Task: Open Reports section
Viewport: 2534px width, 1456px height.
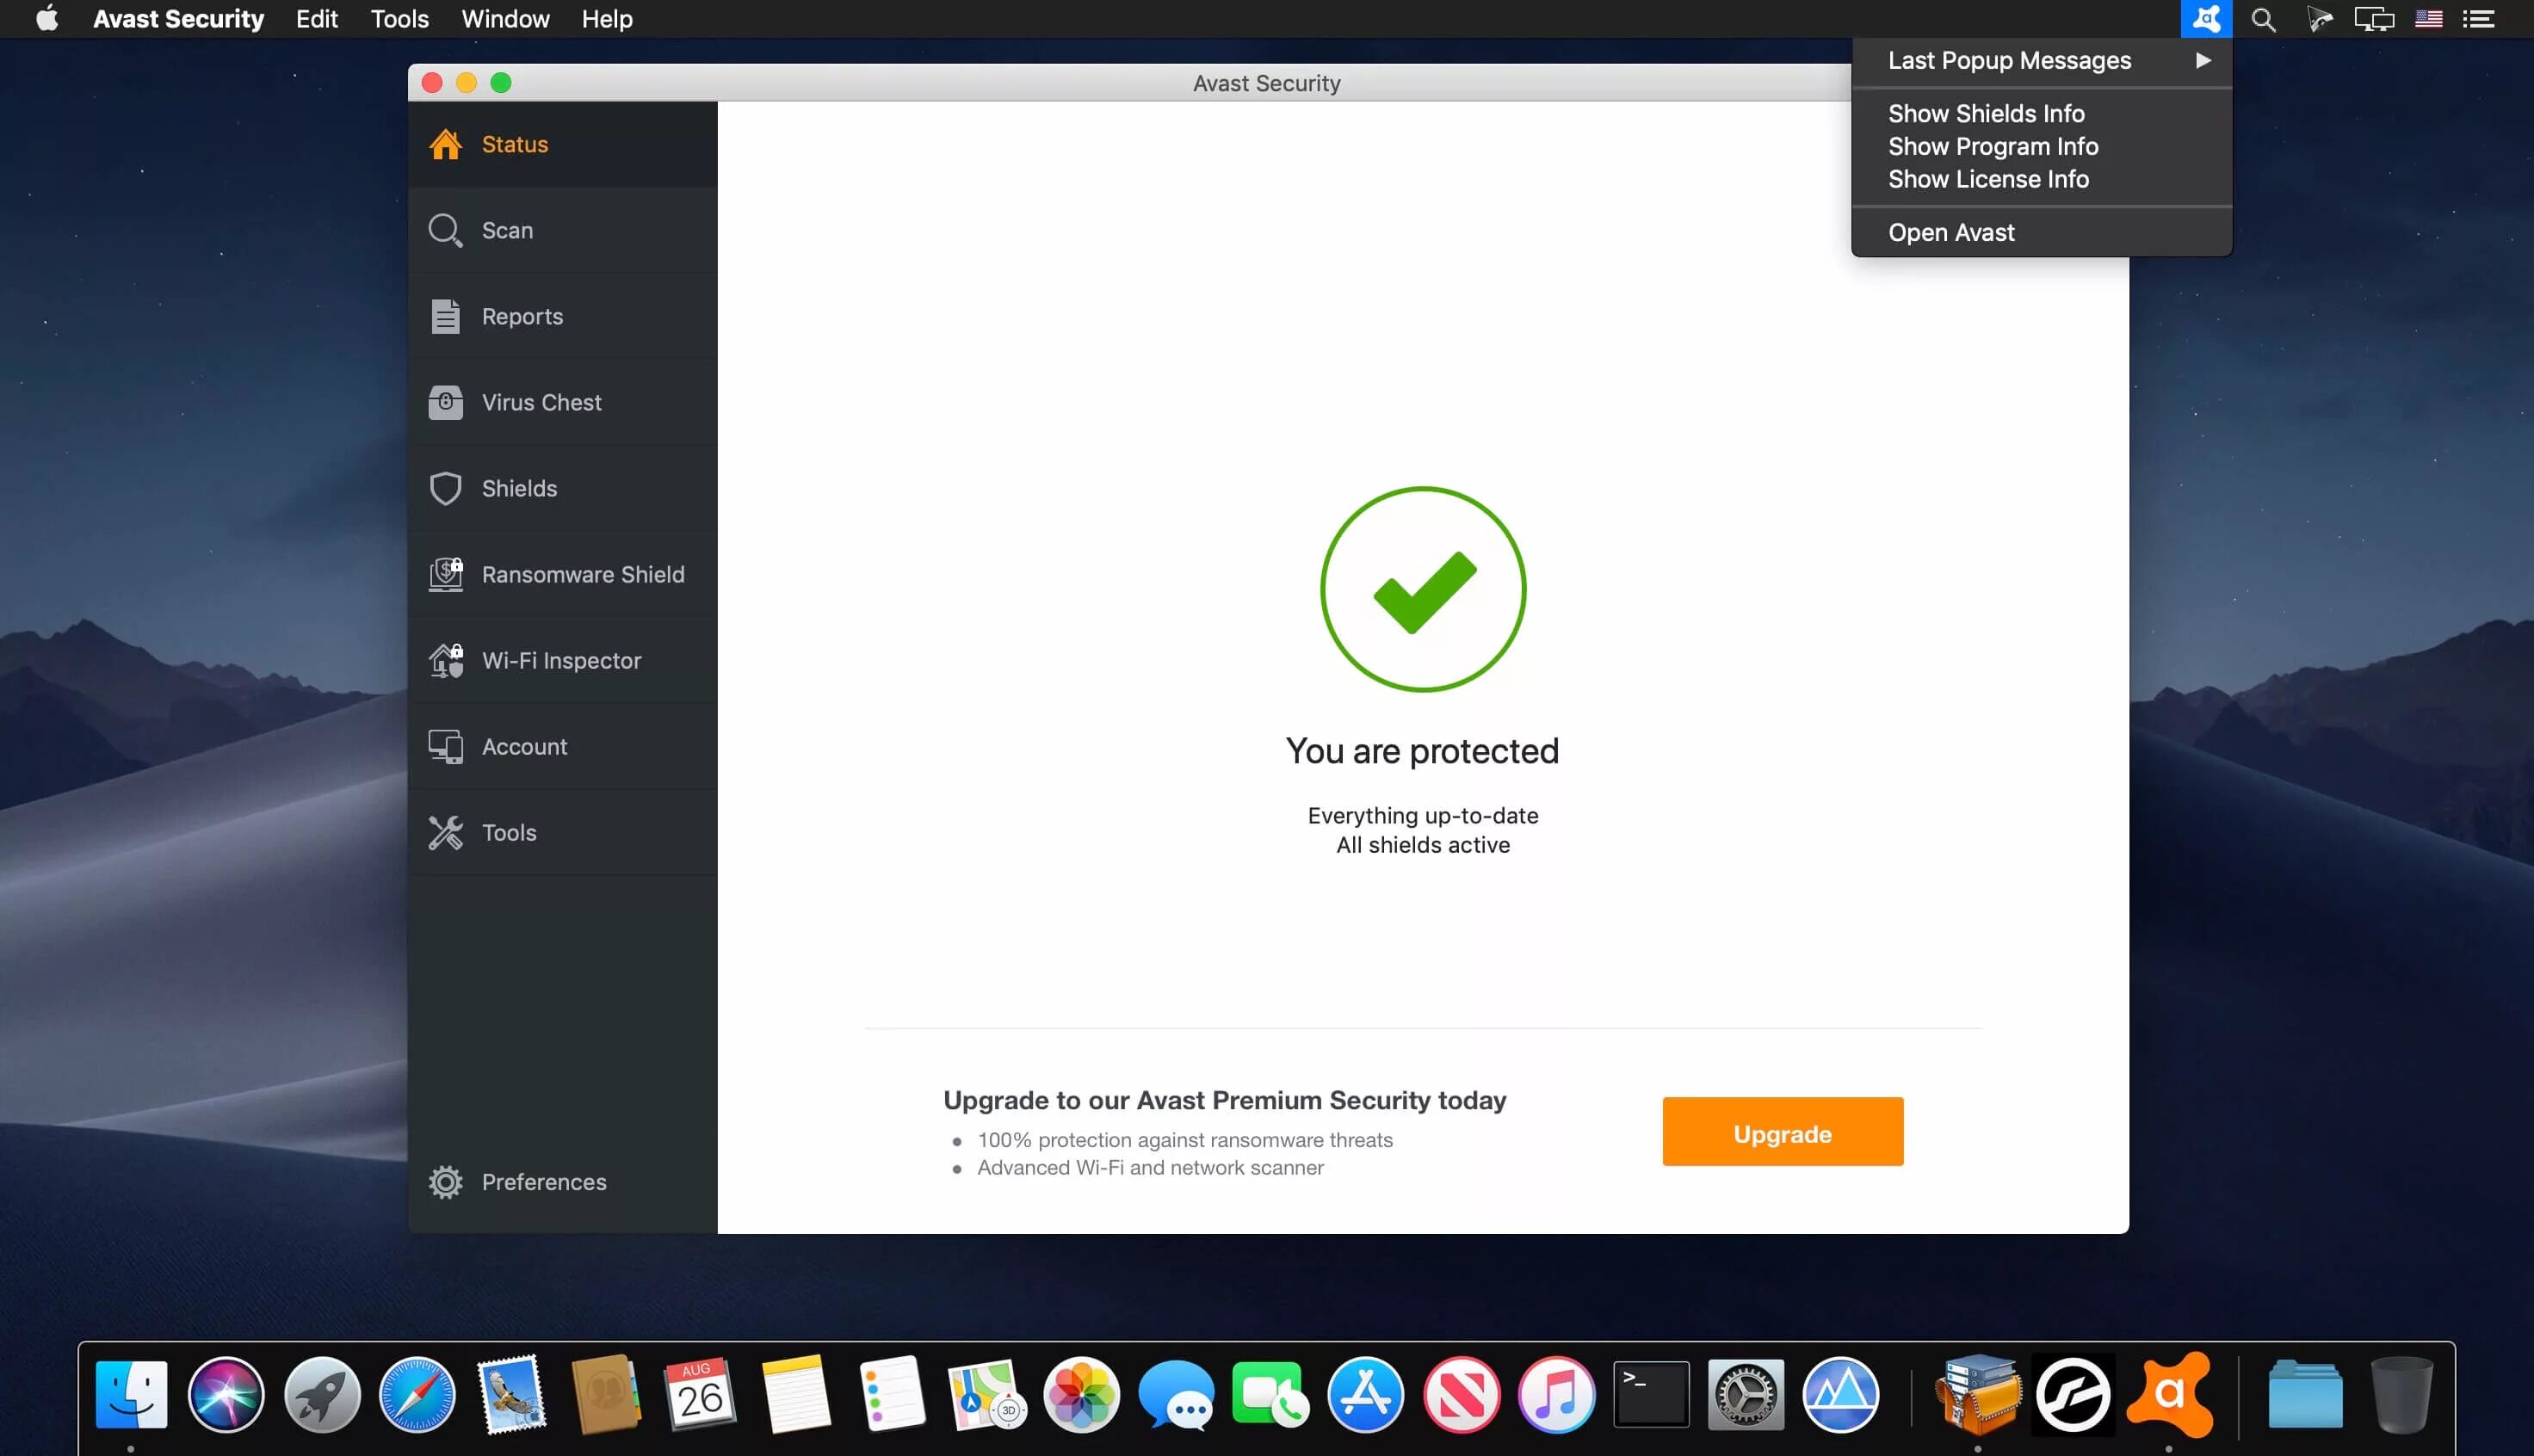Action: point(522,315)
